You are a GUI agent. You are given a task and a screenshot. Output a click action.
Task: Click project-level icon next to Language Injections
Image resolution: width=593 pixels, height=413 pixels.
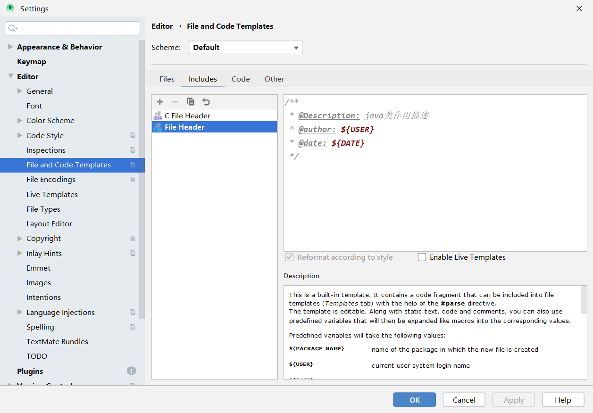coord(132,312)
